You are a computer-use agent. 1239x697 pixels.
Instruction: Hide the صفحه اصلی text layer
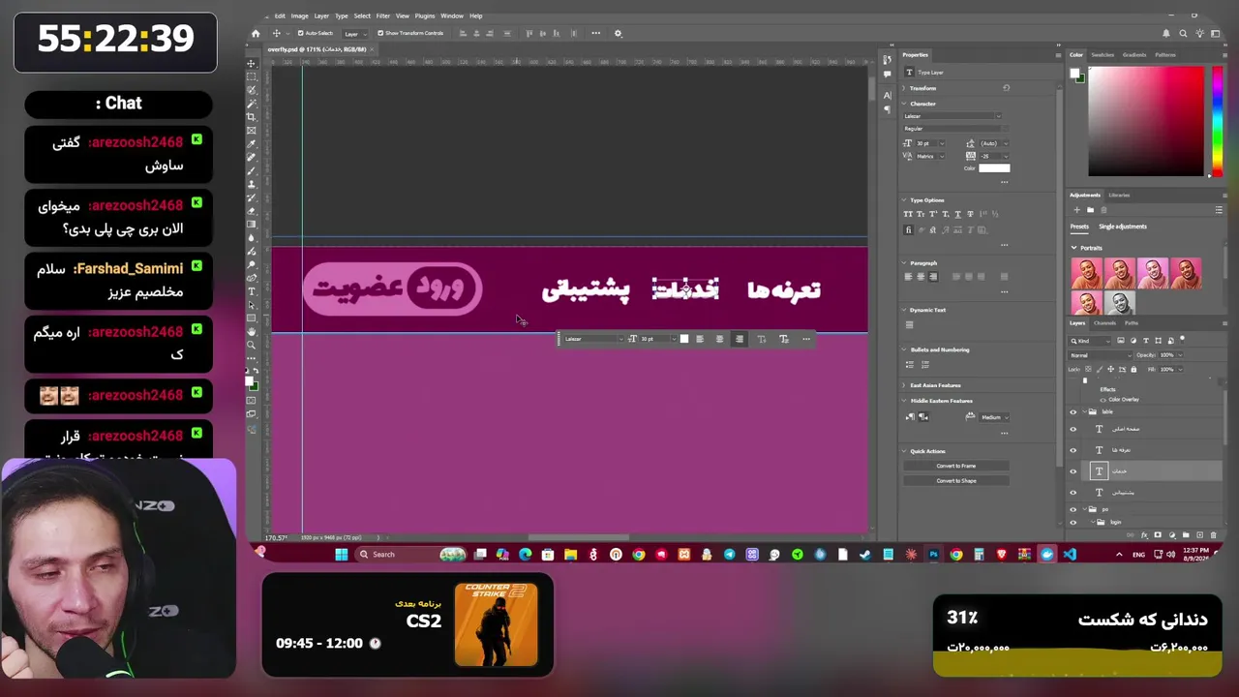(1073, 429)
